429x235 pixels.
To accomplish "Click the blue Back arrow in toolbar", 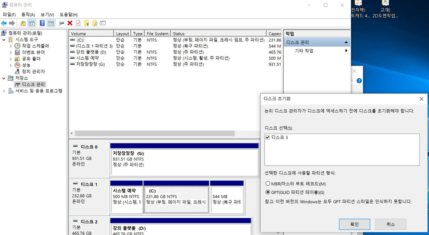I will click(4, 23).
